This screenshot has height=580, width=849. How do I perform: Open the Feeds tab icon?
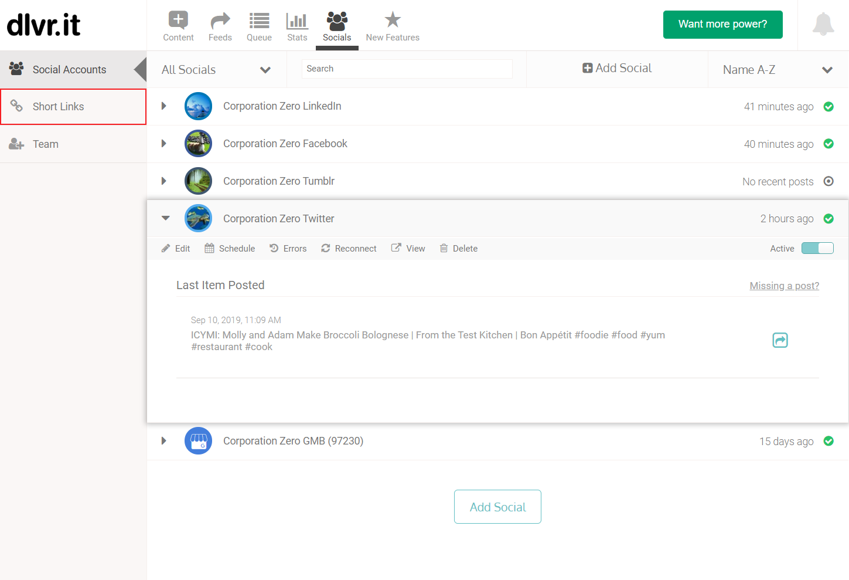tap(220, 21)
